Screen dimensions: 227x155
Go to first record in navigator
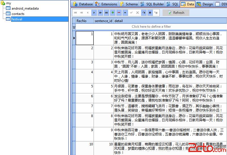click(x=75, y=13)
